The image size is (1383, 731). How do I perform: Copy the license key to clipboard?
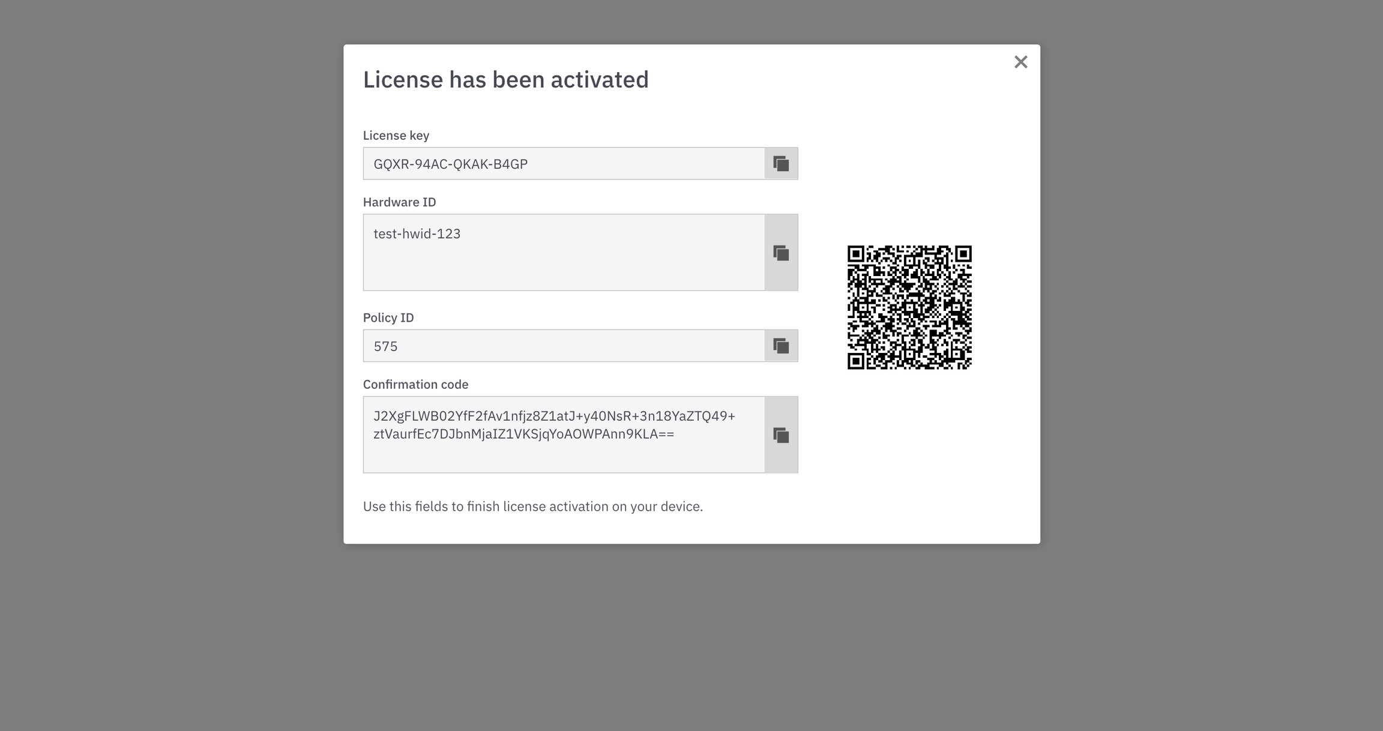pos(781,164)
